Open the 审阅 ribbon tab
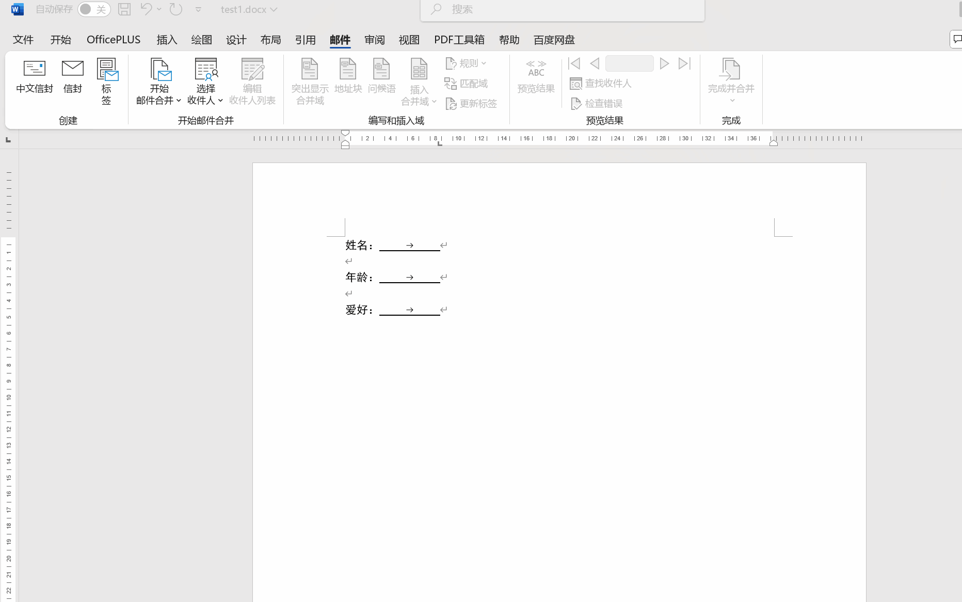The width and height of the screenshot is (962, 602). point(374,40)
